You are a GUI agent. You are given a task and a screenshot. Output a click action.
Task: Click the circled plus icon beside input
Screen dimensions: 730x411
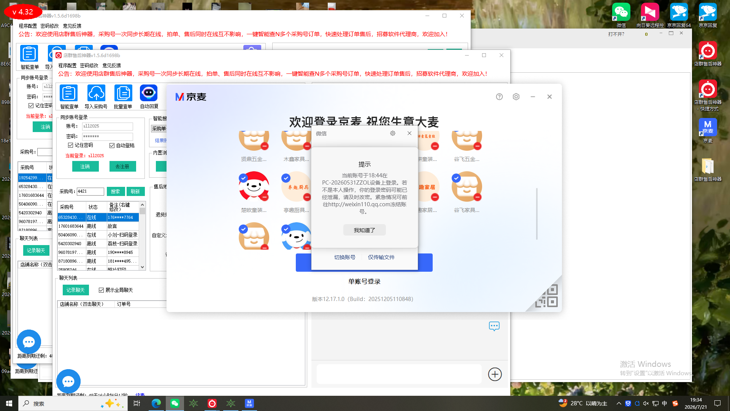click(495, 374)
